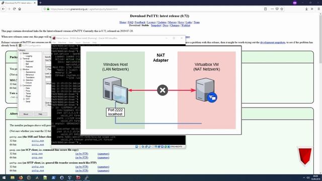This screenshot has height=181, width=322.
Task: Click the private browsing mask indicator
Action: [x=295, y=3]
